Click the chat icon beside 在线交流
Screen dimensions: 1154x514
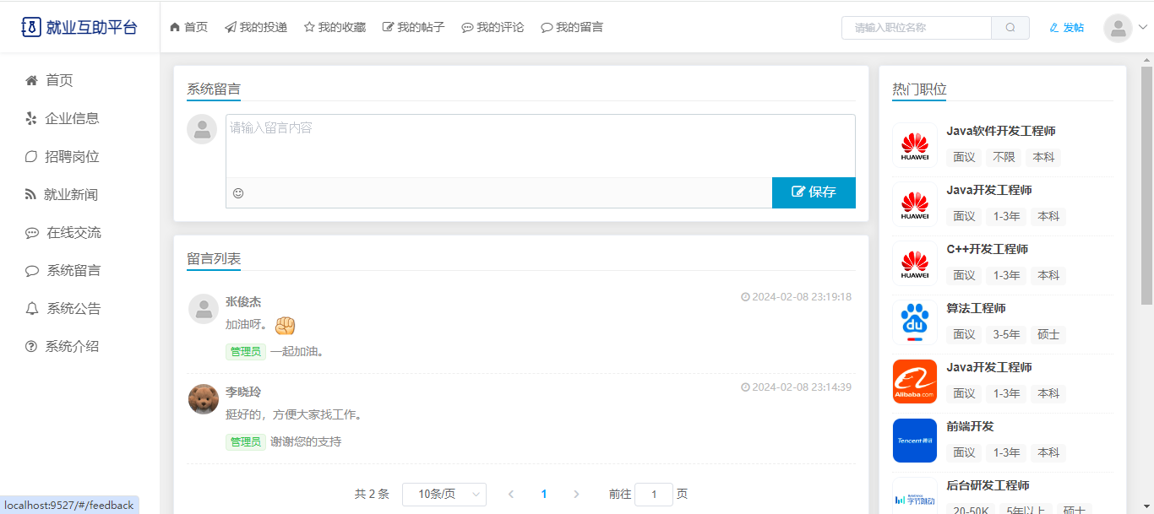tap(32, 233)
